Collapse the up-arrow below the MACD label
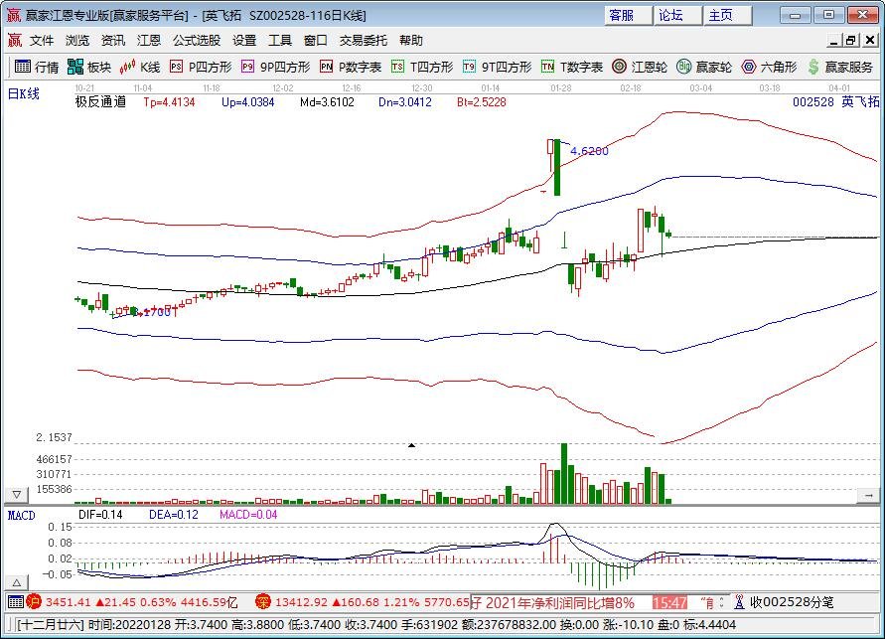The image size is (885, 639). [17, 582]
